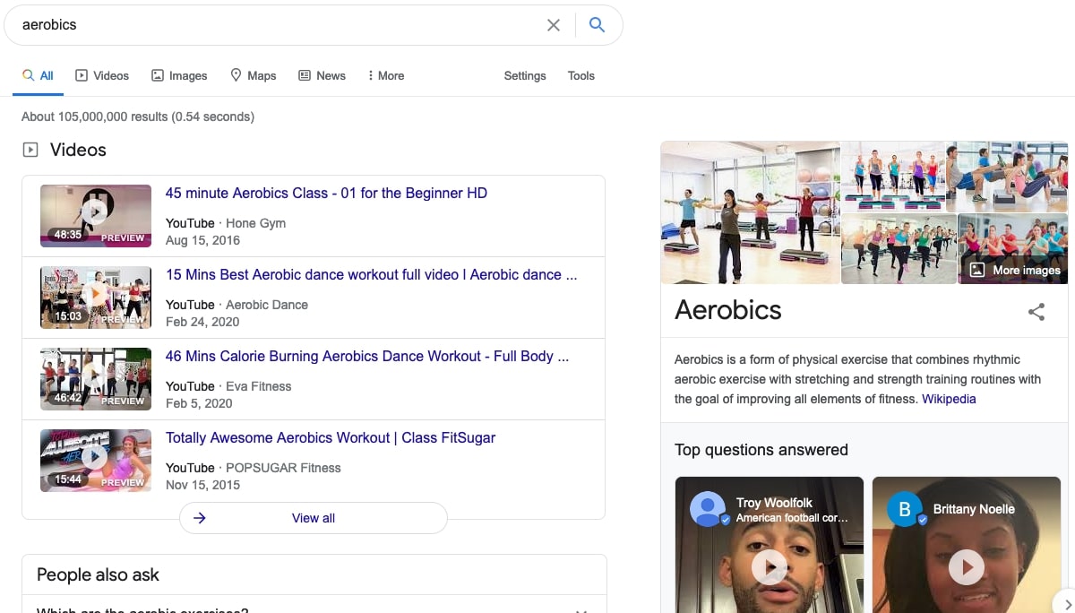
Task: Open the More search options menu
Action: point(386,76)
